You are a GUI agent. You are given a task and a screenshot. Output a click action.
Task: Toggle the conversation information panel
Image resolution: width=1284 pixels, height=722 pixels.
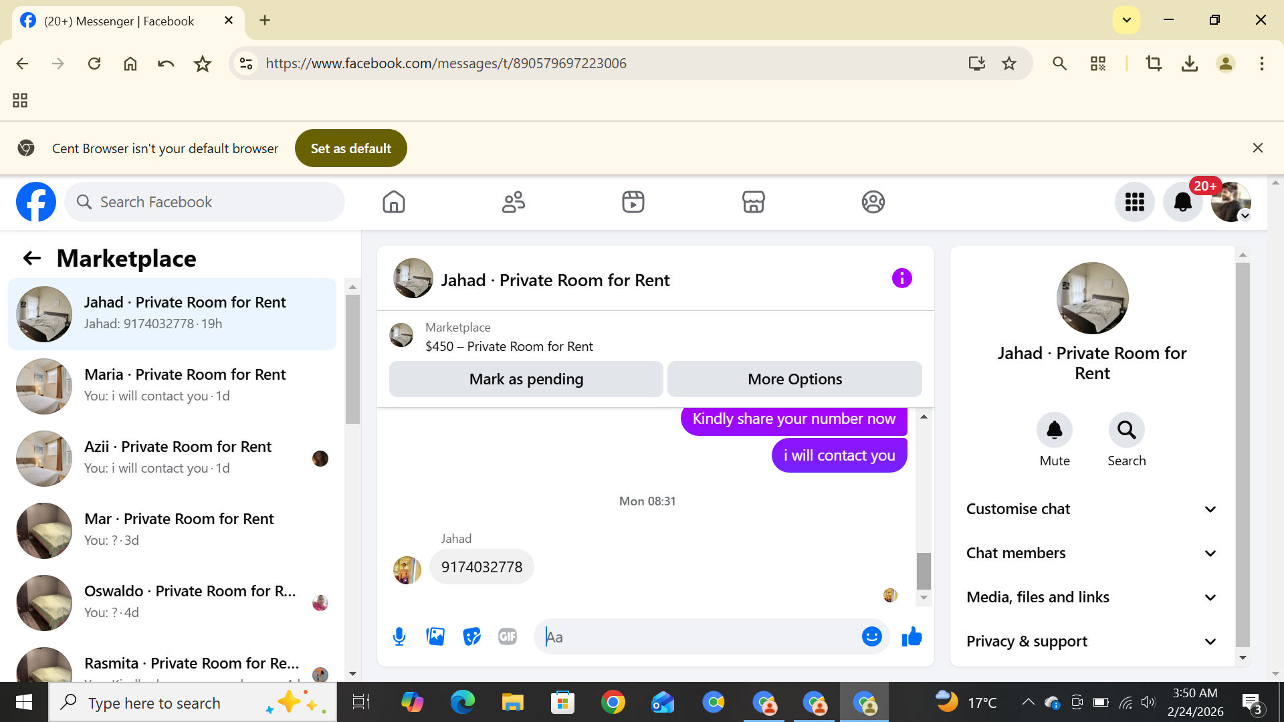point(901,278)
